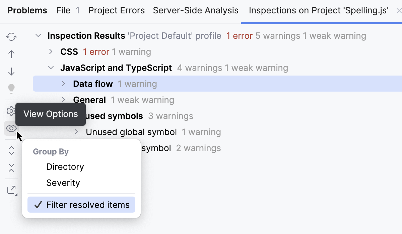The height and width of the screenshot is (234, 402).
Task: Collapse the JavaScript and TypeScript section
Action: pyautogui.click(x=51, y=68)
